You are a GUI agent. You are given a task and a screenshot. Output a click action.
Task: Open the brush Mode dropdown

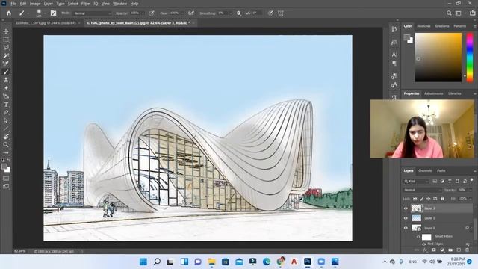coord(93,13)
